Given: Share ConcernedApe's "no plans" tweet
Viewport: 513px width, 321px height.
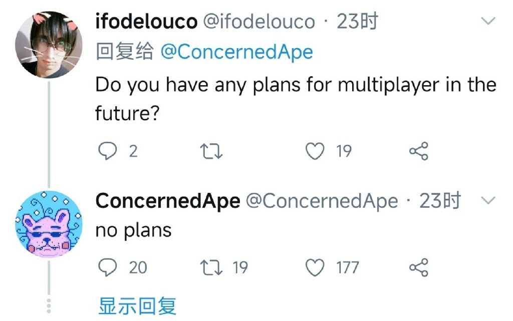Looking at the screenshot, I should pos(419,267).
